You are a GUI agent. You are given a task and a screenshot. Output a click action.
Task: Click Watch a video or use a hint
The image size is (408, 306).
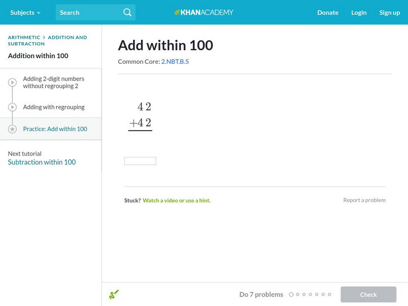click(176, 200)
